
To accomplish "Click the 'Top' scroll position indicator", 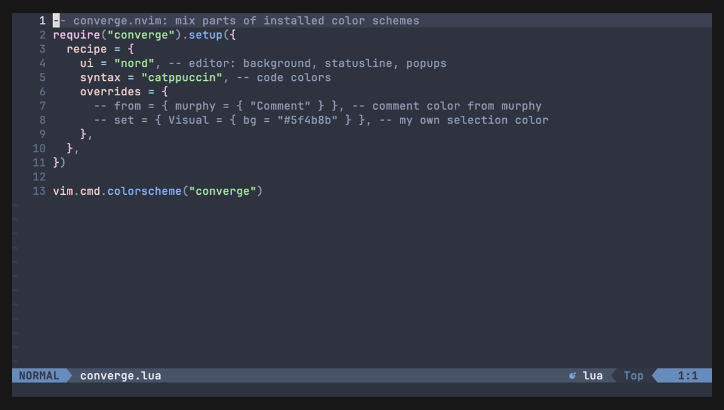I will point(634,376).
